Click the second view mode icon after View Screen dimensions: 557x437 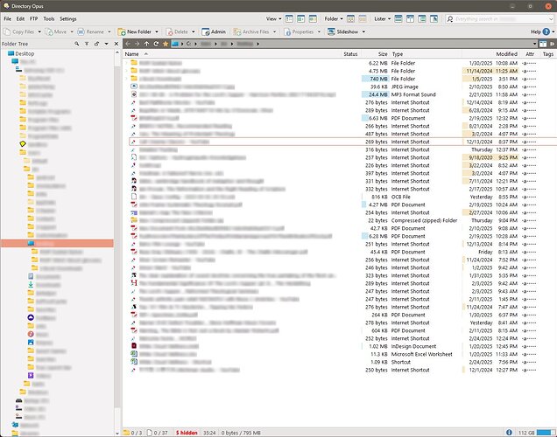click(x=301, y=18)
